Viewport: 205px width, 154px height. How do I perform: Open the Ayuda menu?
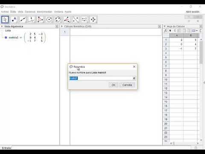(x=68, y=12)
